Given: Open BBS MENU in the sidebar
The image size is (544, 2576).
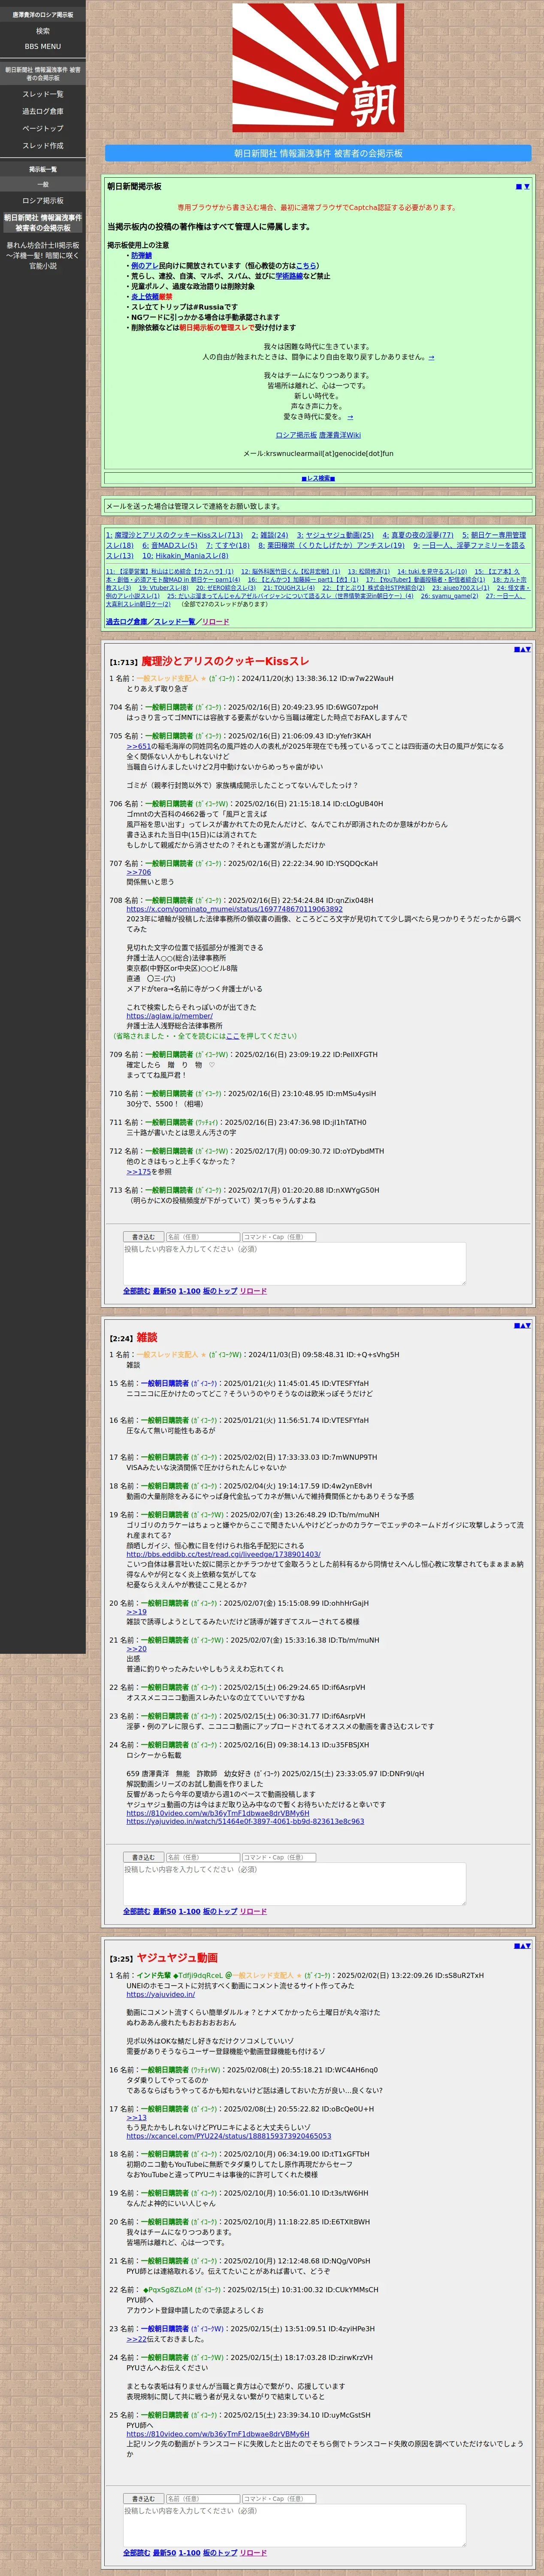Looking at the screenshot, I should [43, 46].
